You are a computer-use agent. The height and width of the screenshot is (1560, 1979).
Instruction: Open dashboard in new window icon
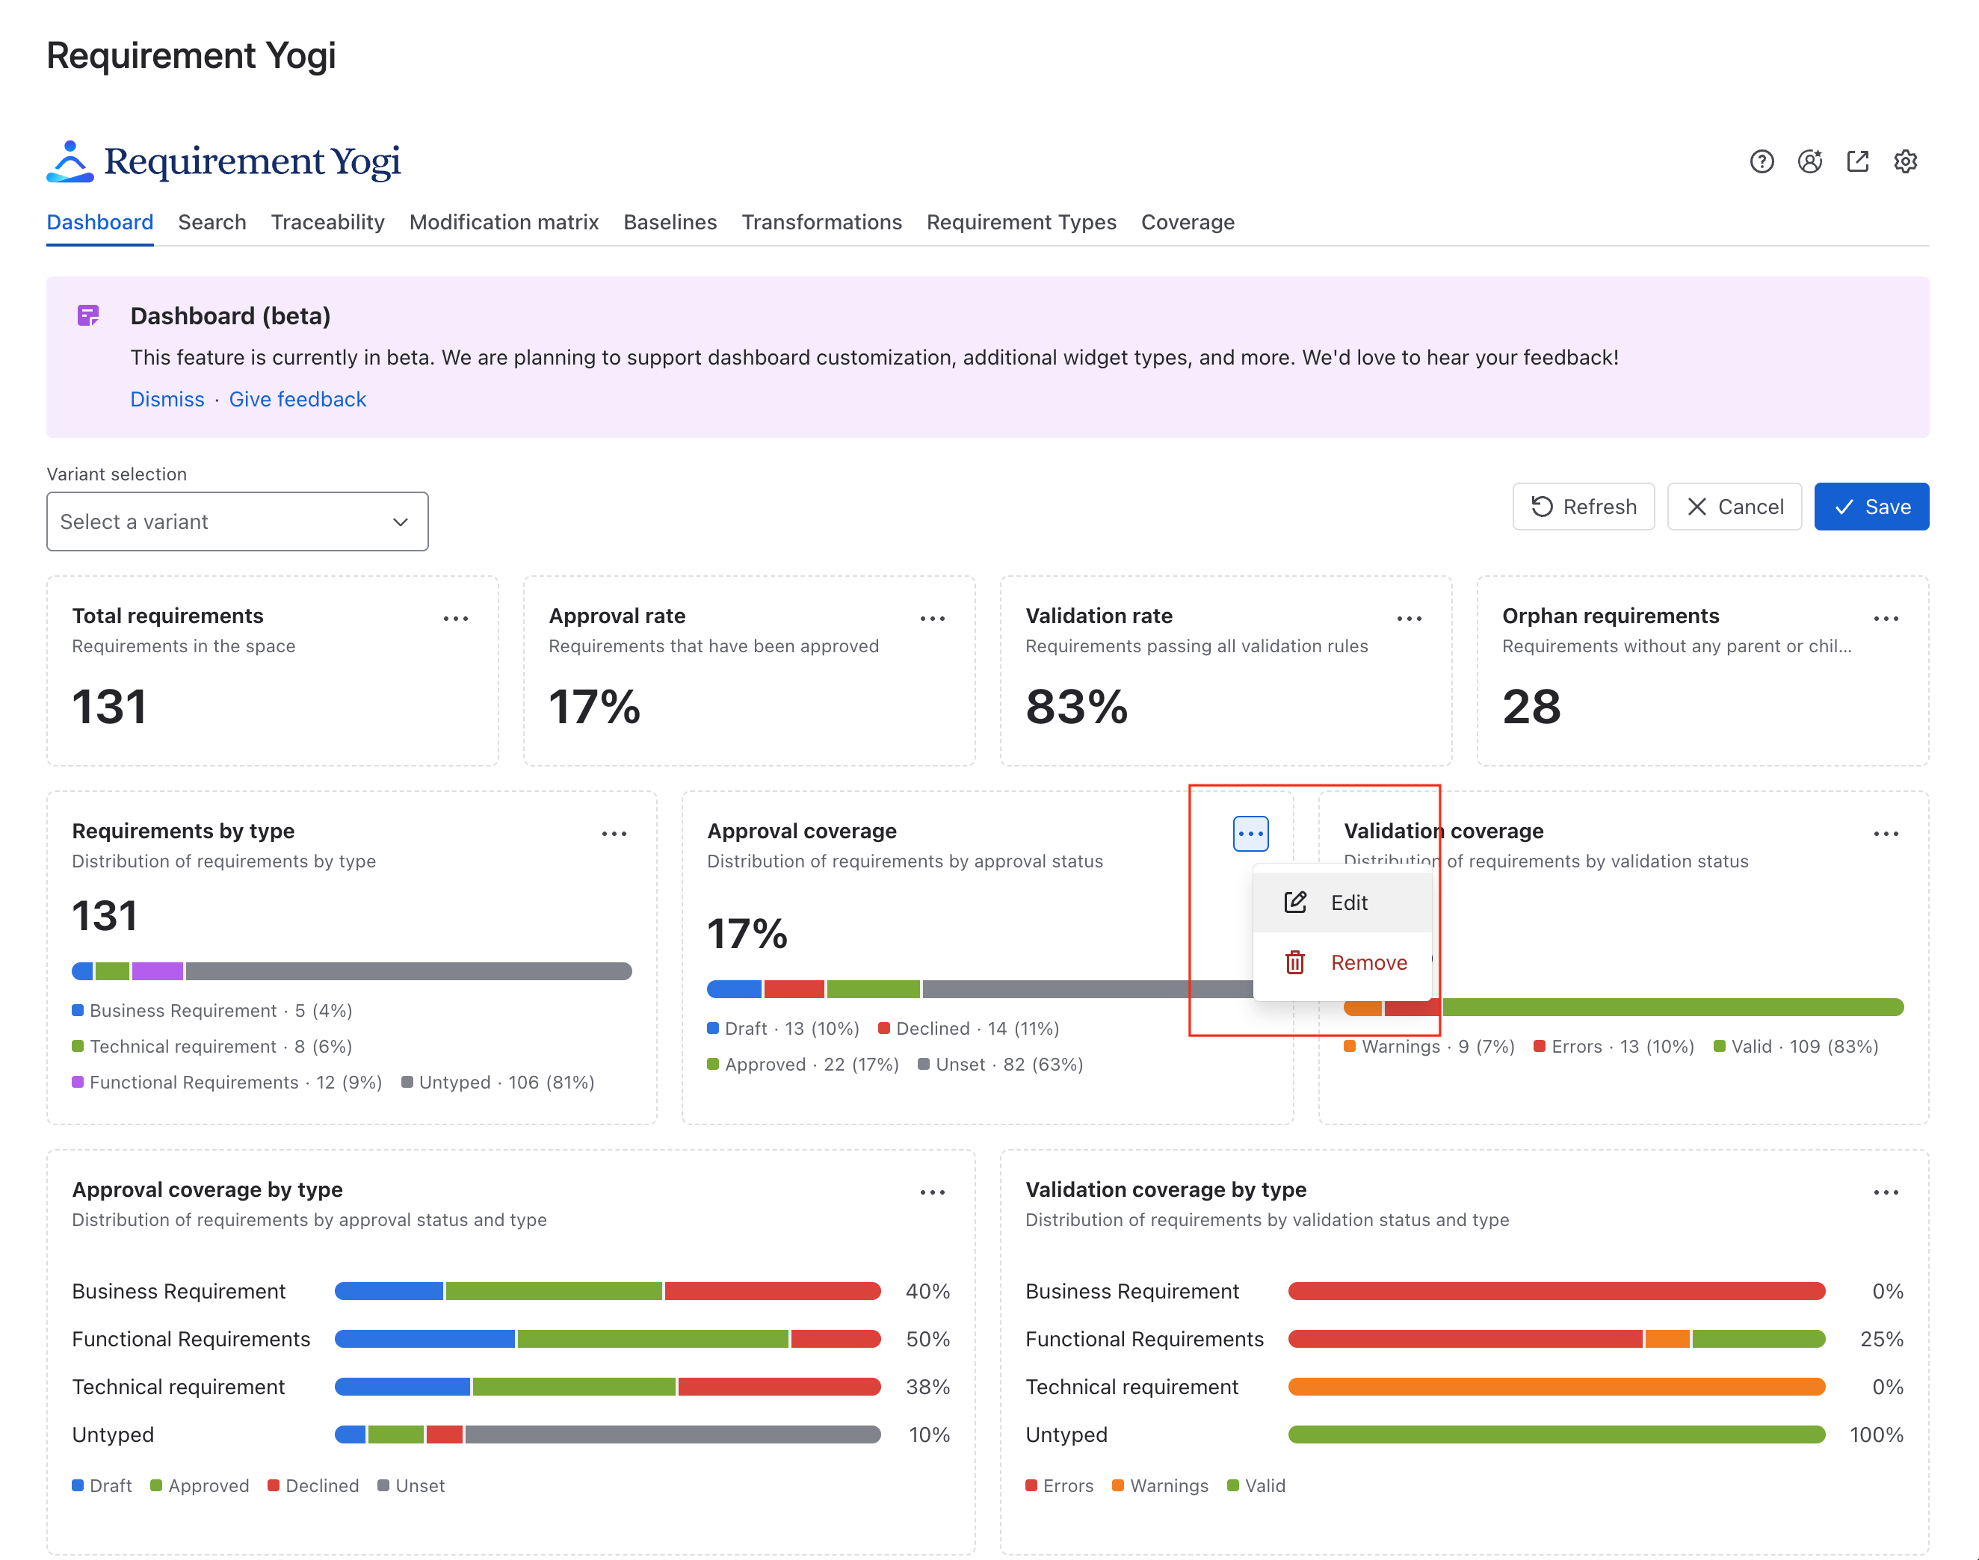coord(1857,161)
